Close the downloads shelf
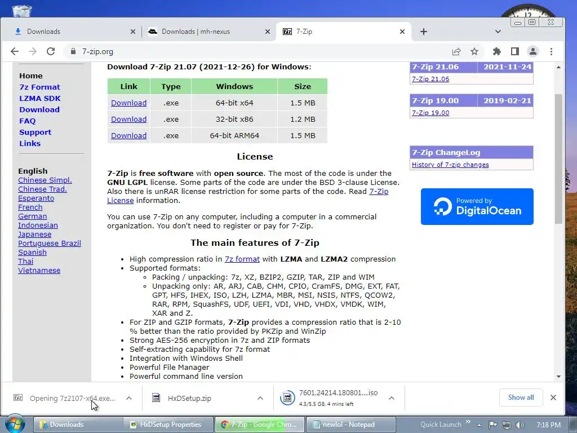Screen dimensions: 577x433 coord(553,397)
